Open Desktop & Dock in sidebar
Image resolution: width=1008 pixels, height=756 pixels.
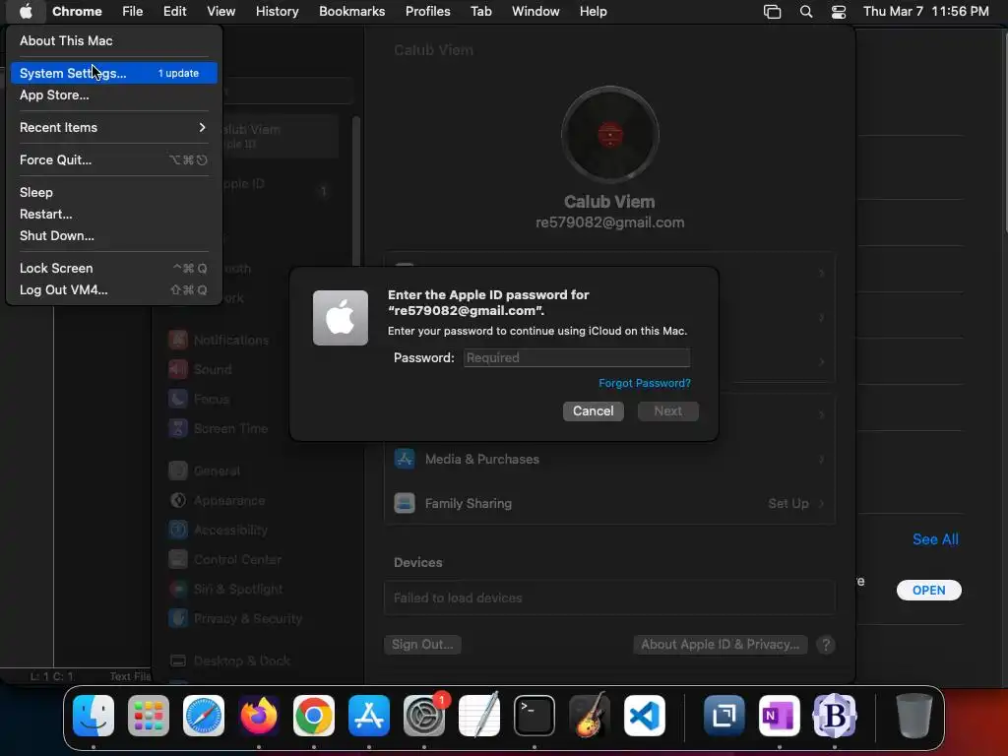[229, 661]
